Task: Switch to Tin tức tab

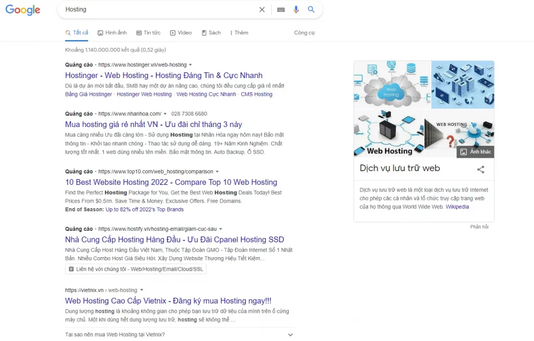Action: point(149,33)
